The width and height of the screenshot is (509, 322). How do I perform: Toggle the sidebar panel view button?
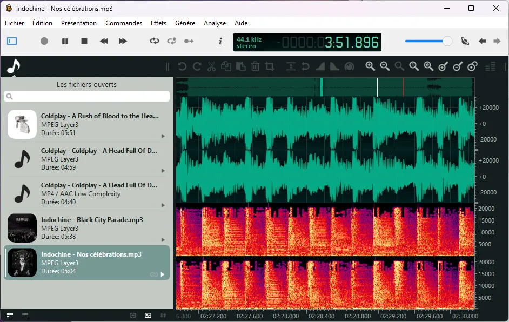click(x=12, y=41)
